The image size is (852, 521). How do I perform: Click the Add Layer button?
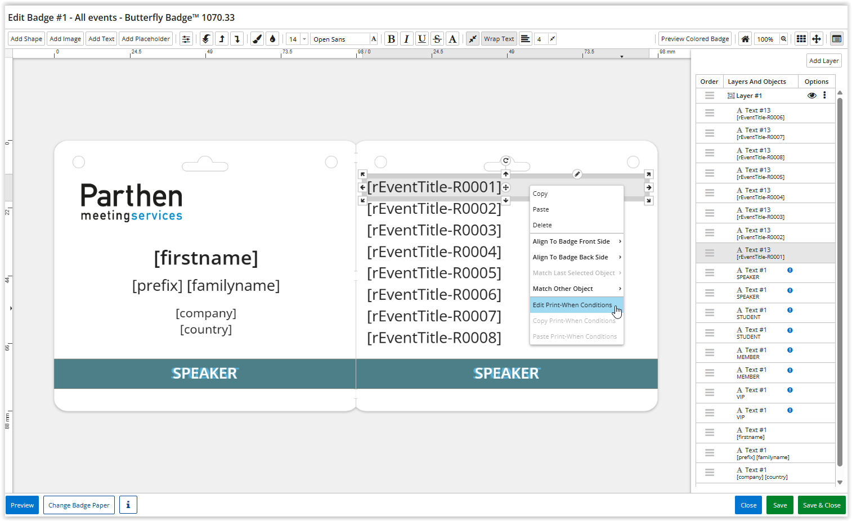(823, 61)
